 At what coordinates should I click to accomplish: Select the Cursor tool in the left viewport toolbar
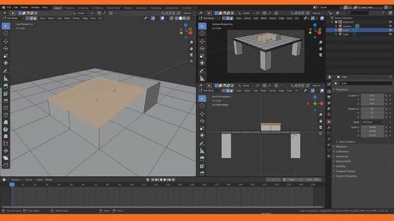[6, 33]
